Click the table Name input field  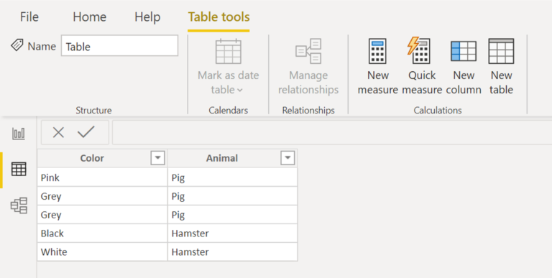(x=120, y=45)
